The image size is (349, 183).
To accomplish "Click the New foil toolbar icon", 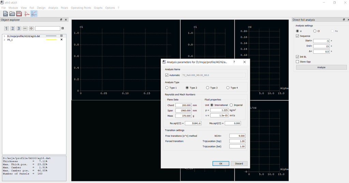I will click(5, 14).
